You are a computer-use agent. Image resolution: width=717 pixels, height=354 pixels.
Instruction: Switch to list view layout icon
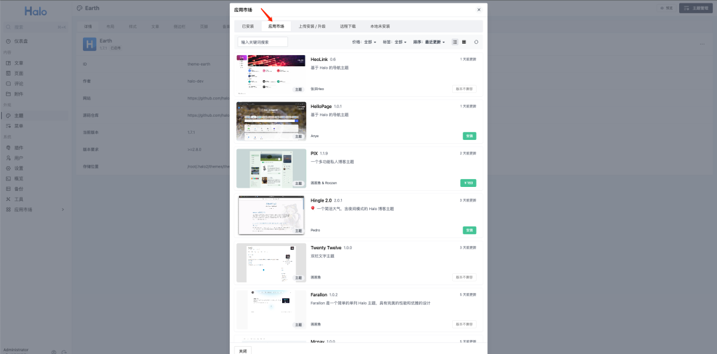pyautogui.click(x=455, y=42)
